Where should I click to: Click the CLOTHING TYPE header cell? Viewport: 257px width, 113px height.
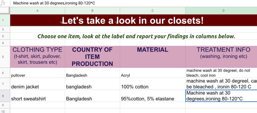(x=37, y=57)
